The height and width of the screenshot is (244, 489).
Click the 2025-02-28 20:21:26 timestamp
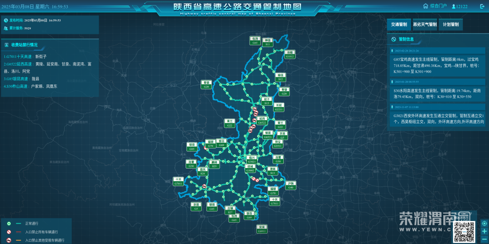pos(407,51)
